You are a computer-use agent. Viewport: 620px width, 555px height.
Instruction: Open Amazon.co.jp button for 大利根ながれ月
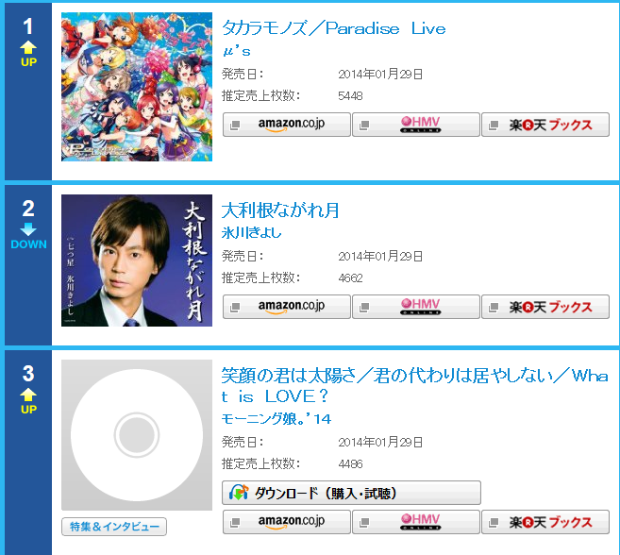tap(287, 307)
